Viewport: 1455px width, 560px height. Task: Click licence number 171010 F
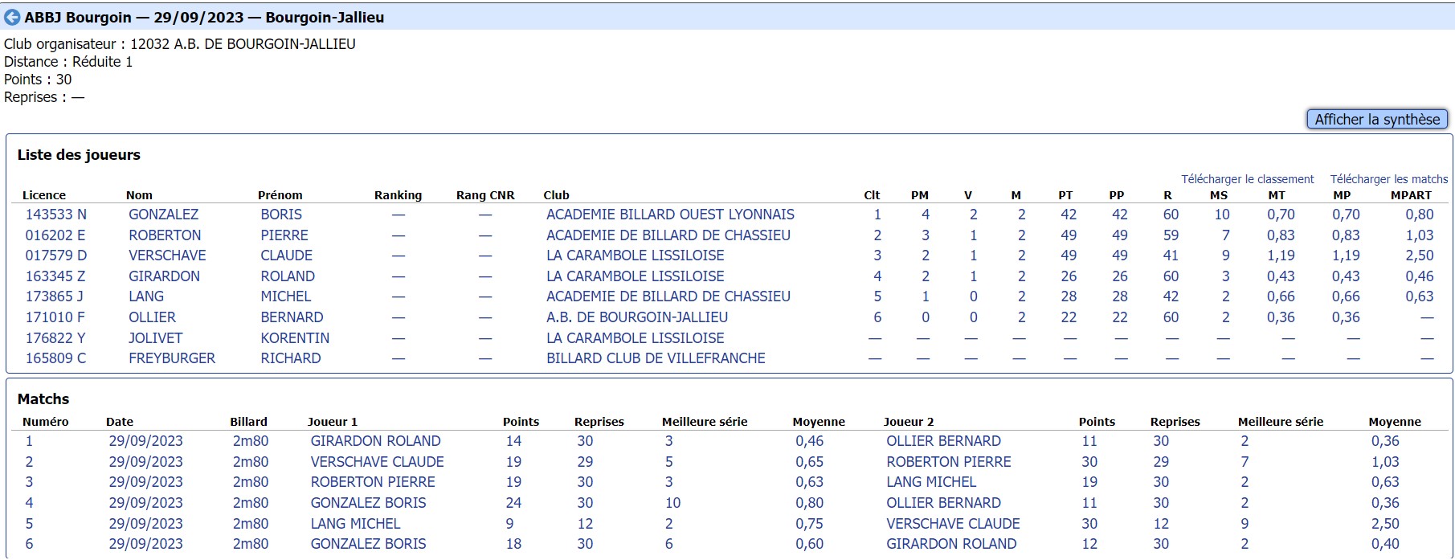(55, 317)
